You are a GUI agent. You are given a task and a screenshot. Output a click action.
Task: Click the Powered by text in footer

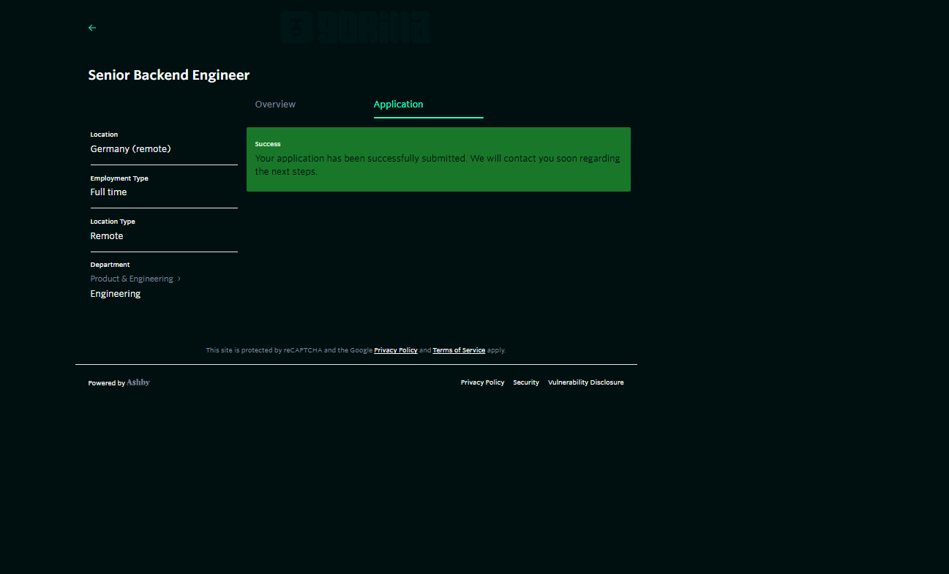click(x=106, y=383)
